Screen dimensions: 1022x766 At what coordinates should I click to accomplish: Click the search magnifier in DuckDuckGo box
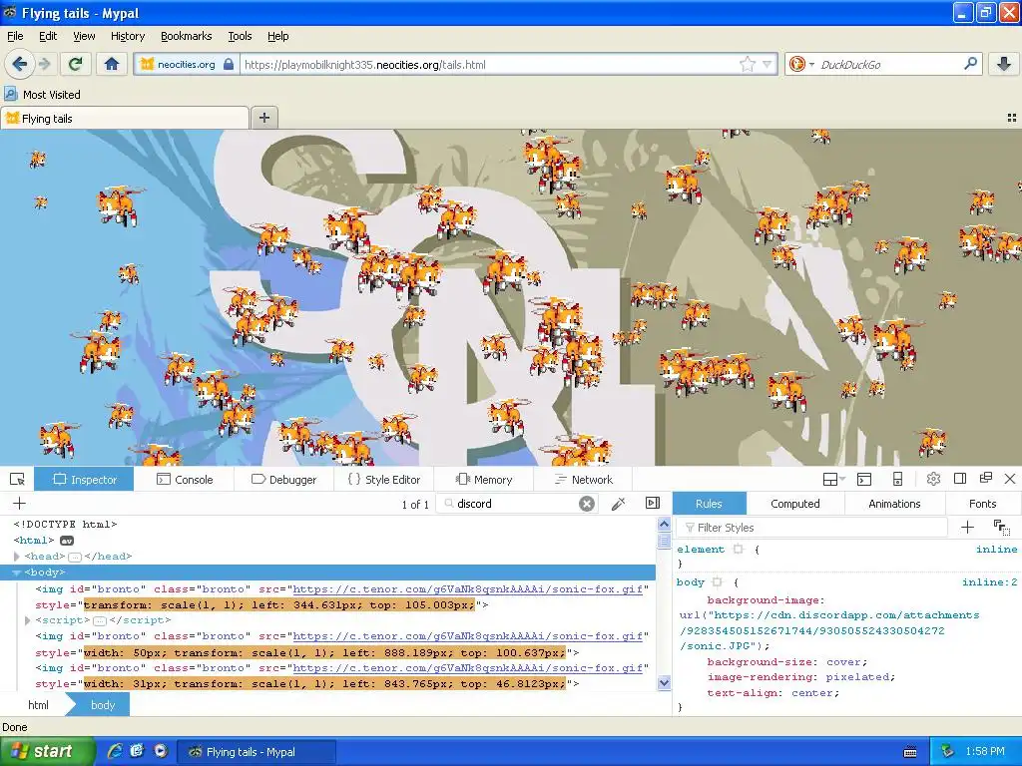[970, 64]
